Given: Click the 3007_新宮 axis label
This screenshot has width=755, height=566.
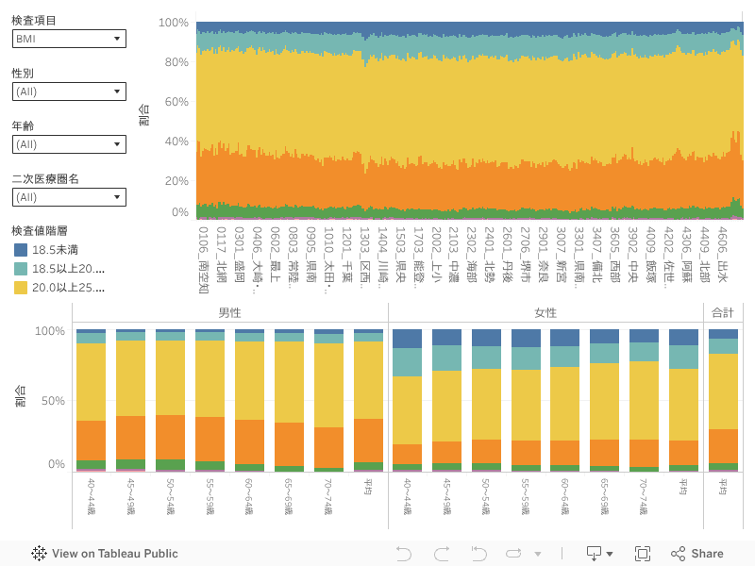Looking at the screenshot, I should click(561, 254).
